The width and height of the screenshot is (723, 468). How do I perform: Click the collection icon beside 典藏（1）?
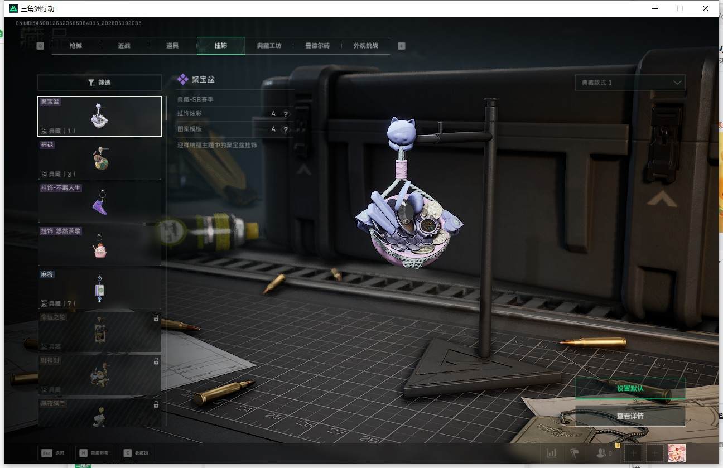click(x=44, y=131)
